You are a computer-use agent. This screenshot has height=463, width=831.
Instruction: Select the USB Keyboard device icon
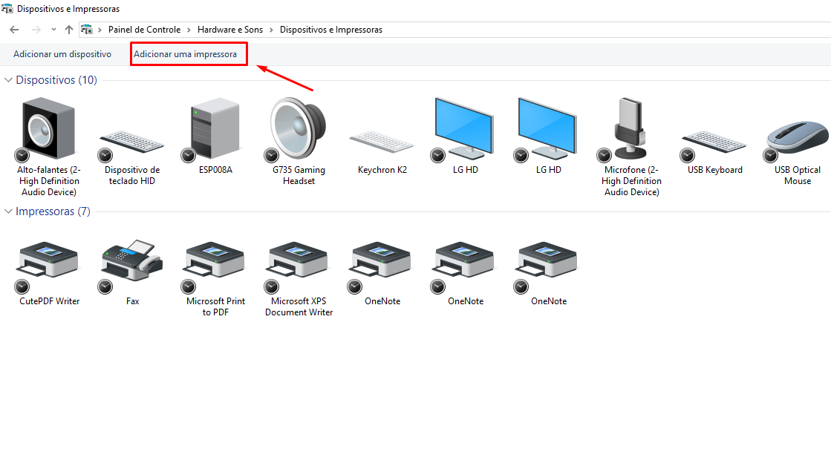tap(714, 140)
